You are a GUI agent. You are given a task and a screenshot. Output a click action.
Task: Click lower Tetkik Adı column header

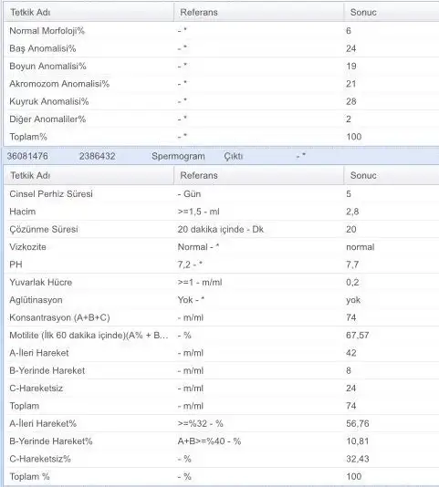click(89, 175)
